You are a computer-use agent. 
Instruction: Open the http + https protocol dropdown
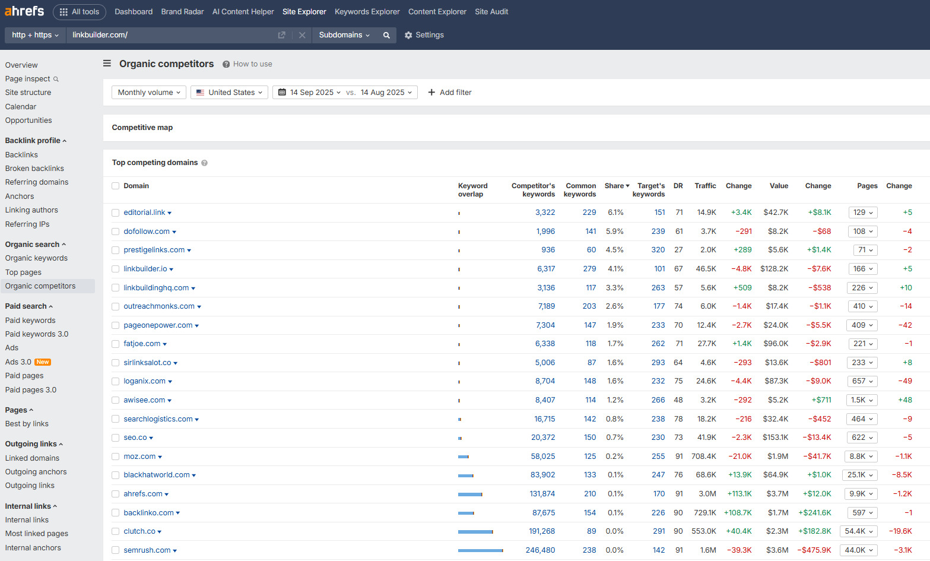pyautogui.click(x=35, y=35)
